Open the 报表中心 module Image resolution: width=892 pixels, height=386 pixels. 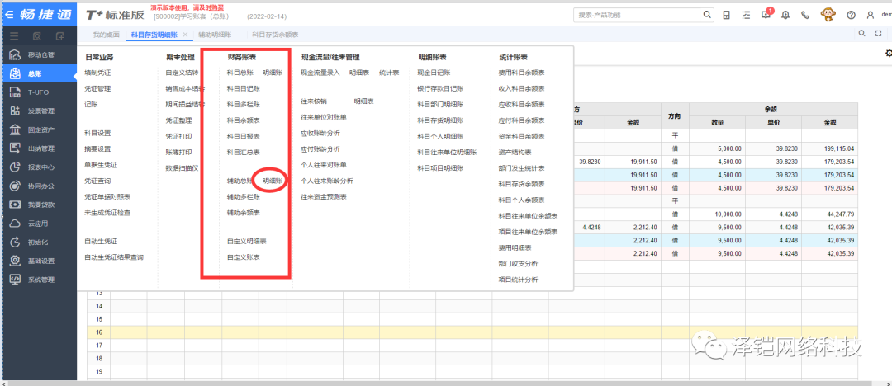click(x=40, y=167)
